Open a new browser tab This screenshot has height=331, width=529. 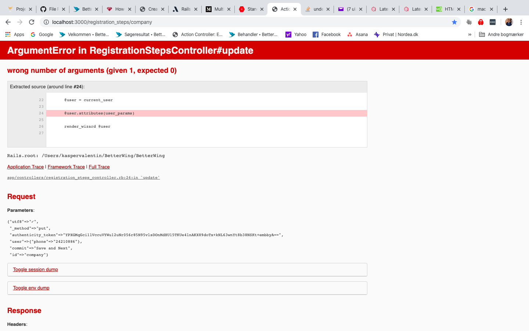click(505, 9)
